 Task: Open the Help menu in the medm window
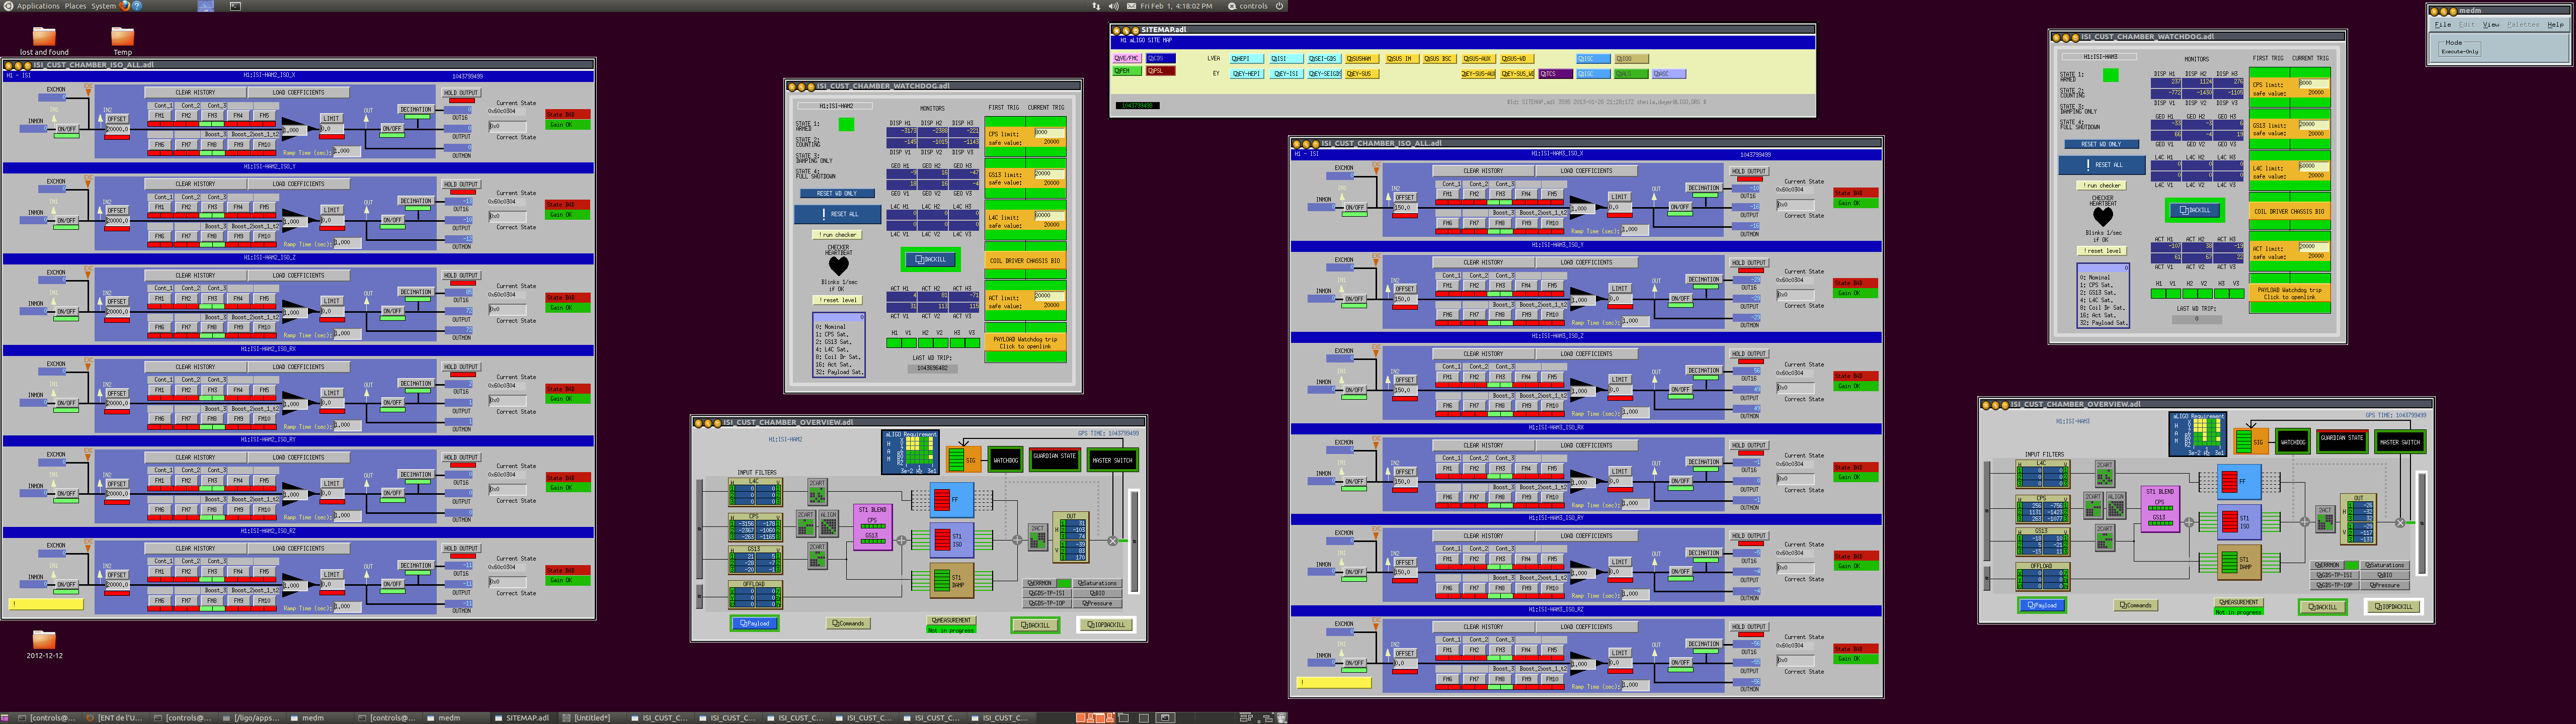2556,24
